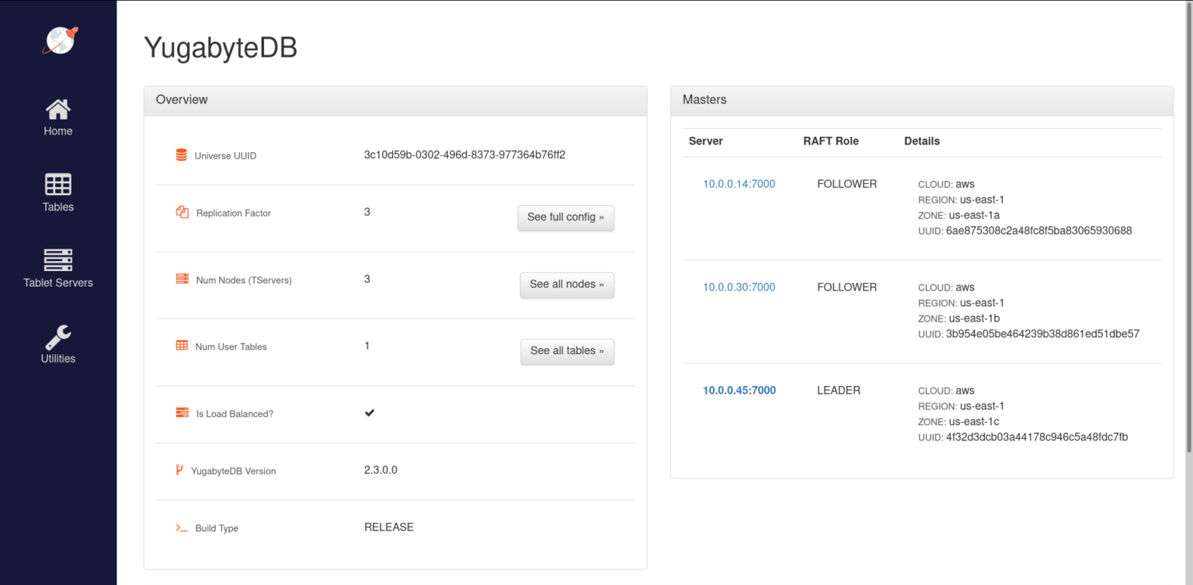Open the Tablet Servers icon

(58, 260)
